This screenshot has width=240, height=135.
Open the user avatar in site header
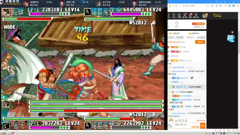pos(205,16)
